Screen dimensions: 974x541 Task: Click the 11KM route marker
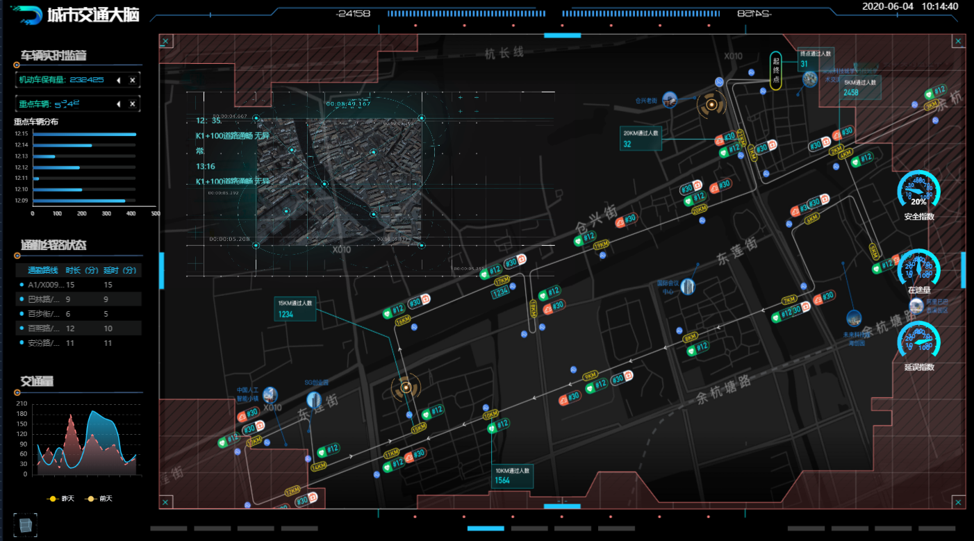(x=392, y=453)
